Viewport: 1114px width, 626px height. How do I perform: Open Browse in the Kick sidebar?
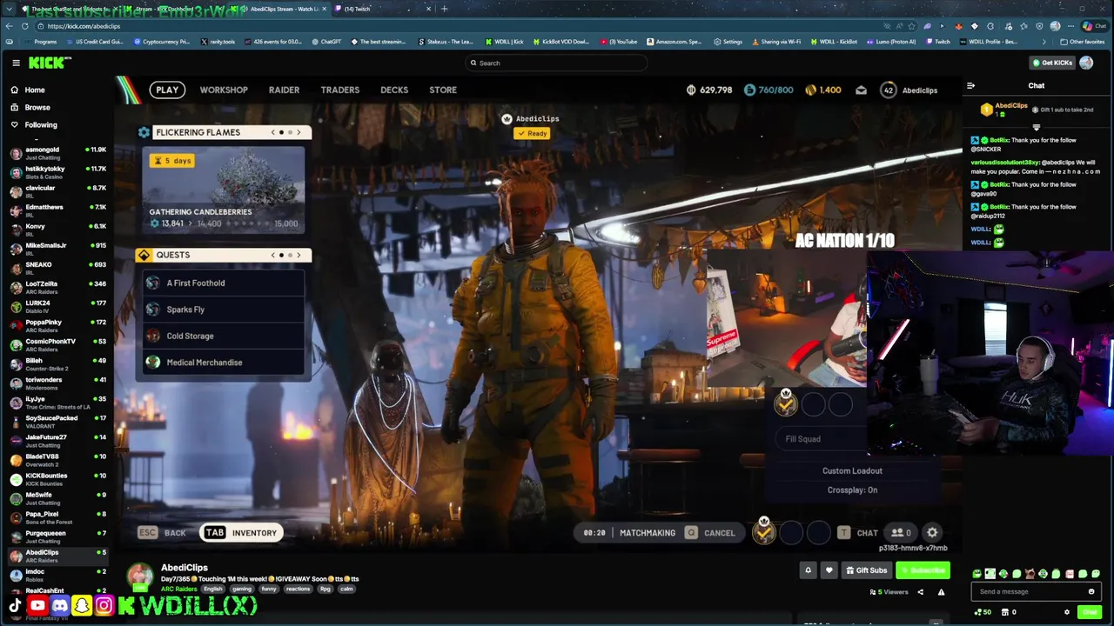click(x=37, y=107)
